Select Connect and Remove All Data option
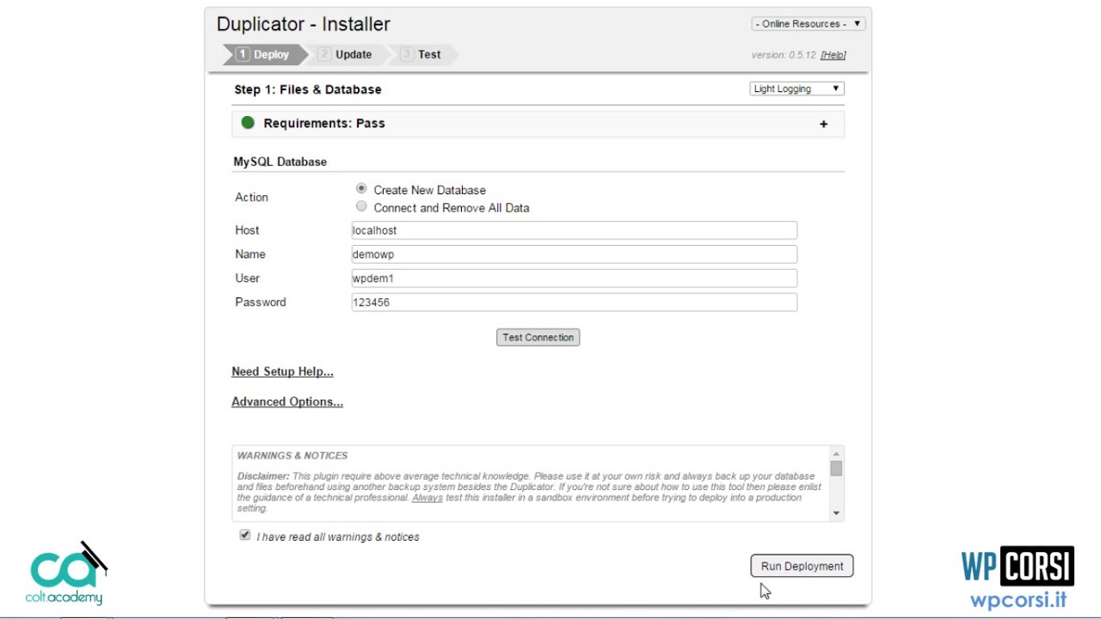This screenshot has width=1101, height=619. tap(361, 206)
